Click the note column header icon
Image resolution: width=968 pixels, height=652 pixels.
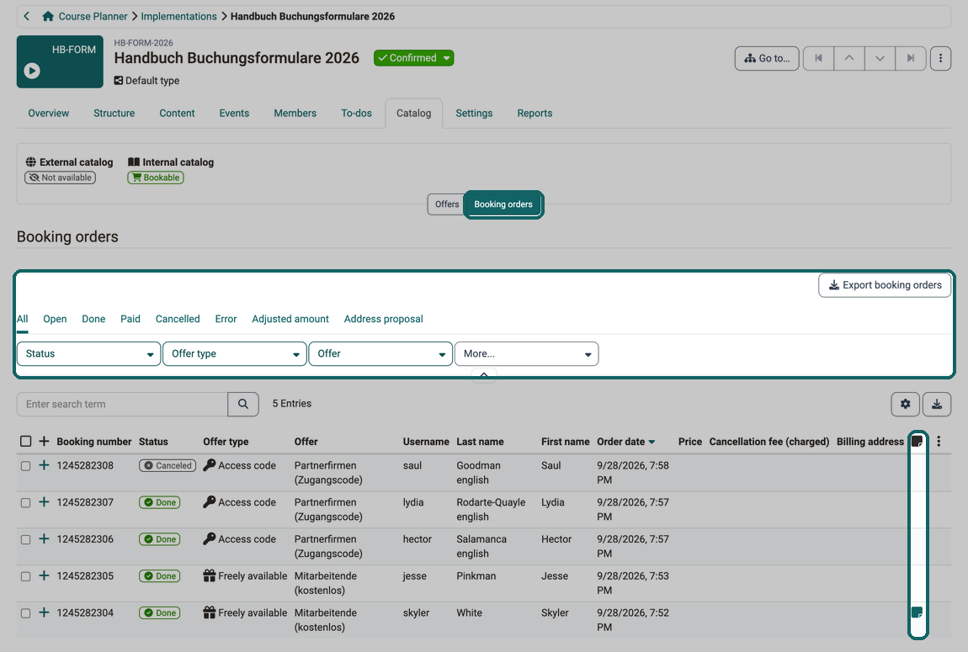click(x=917, y=441)
